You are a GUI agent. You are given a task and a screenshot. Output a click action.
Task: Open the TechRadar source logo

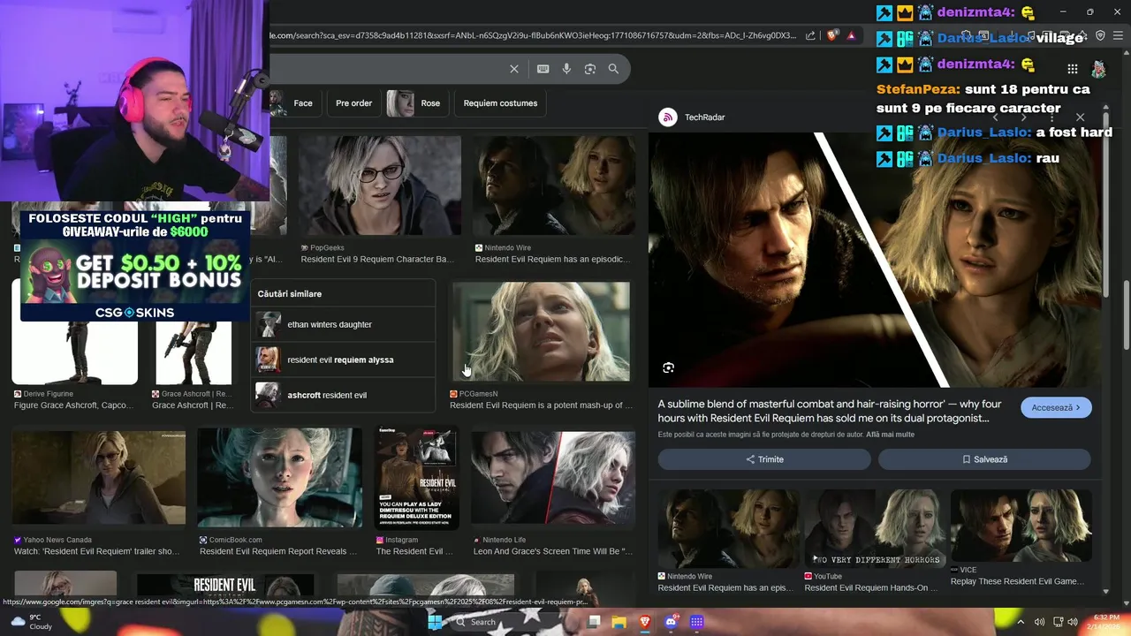click(x=668, y=117)
